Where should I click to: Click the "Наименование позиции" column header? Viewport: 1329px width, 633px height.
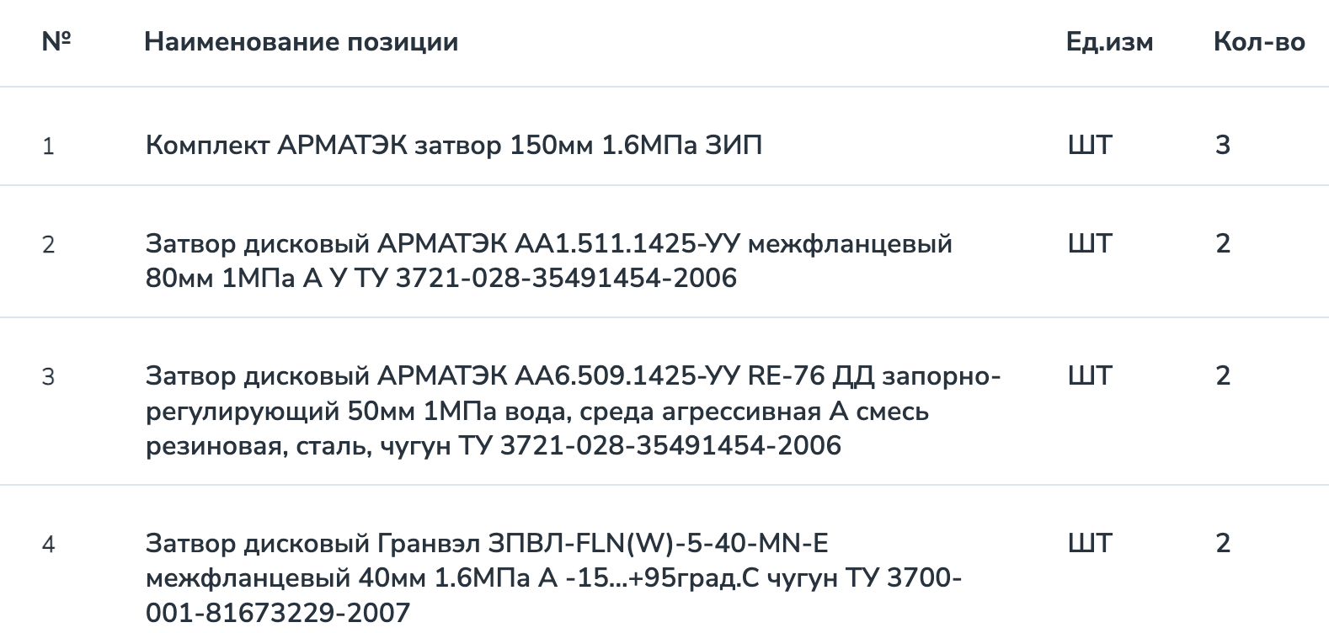tap(301, 41)
